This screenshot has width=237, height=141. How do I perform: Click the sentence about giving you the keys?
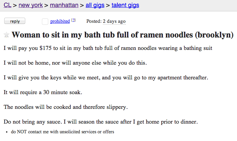pyautogui.click(x=106, y=78)
